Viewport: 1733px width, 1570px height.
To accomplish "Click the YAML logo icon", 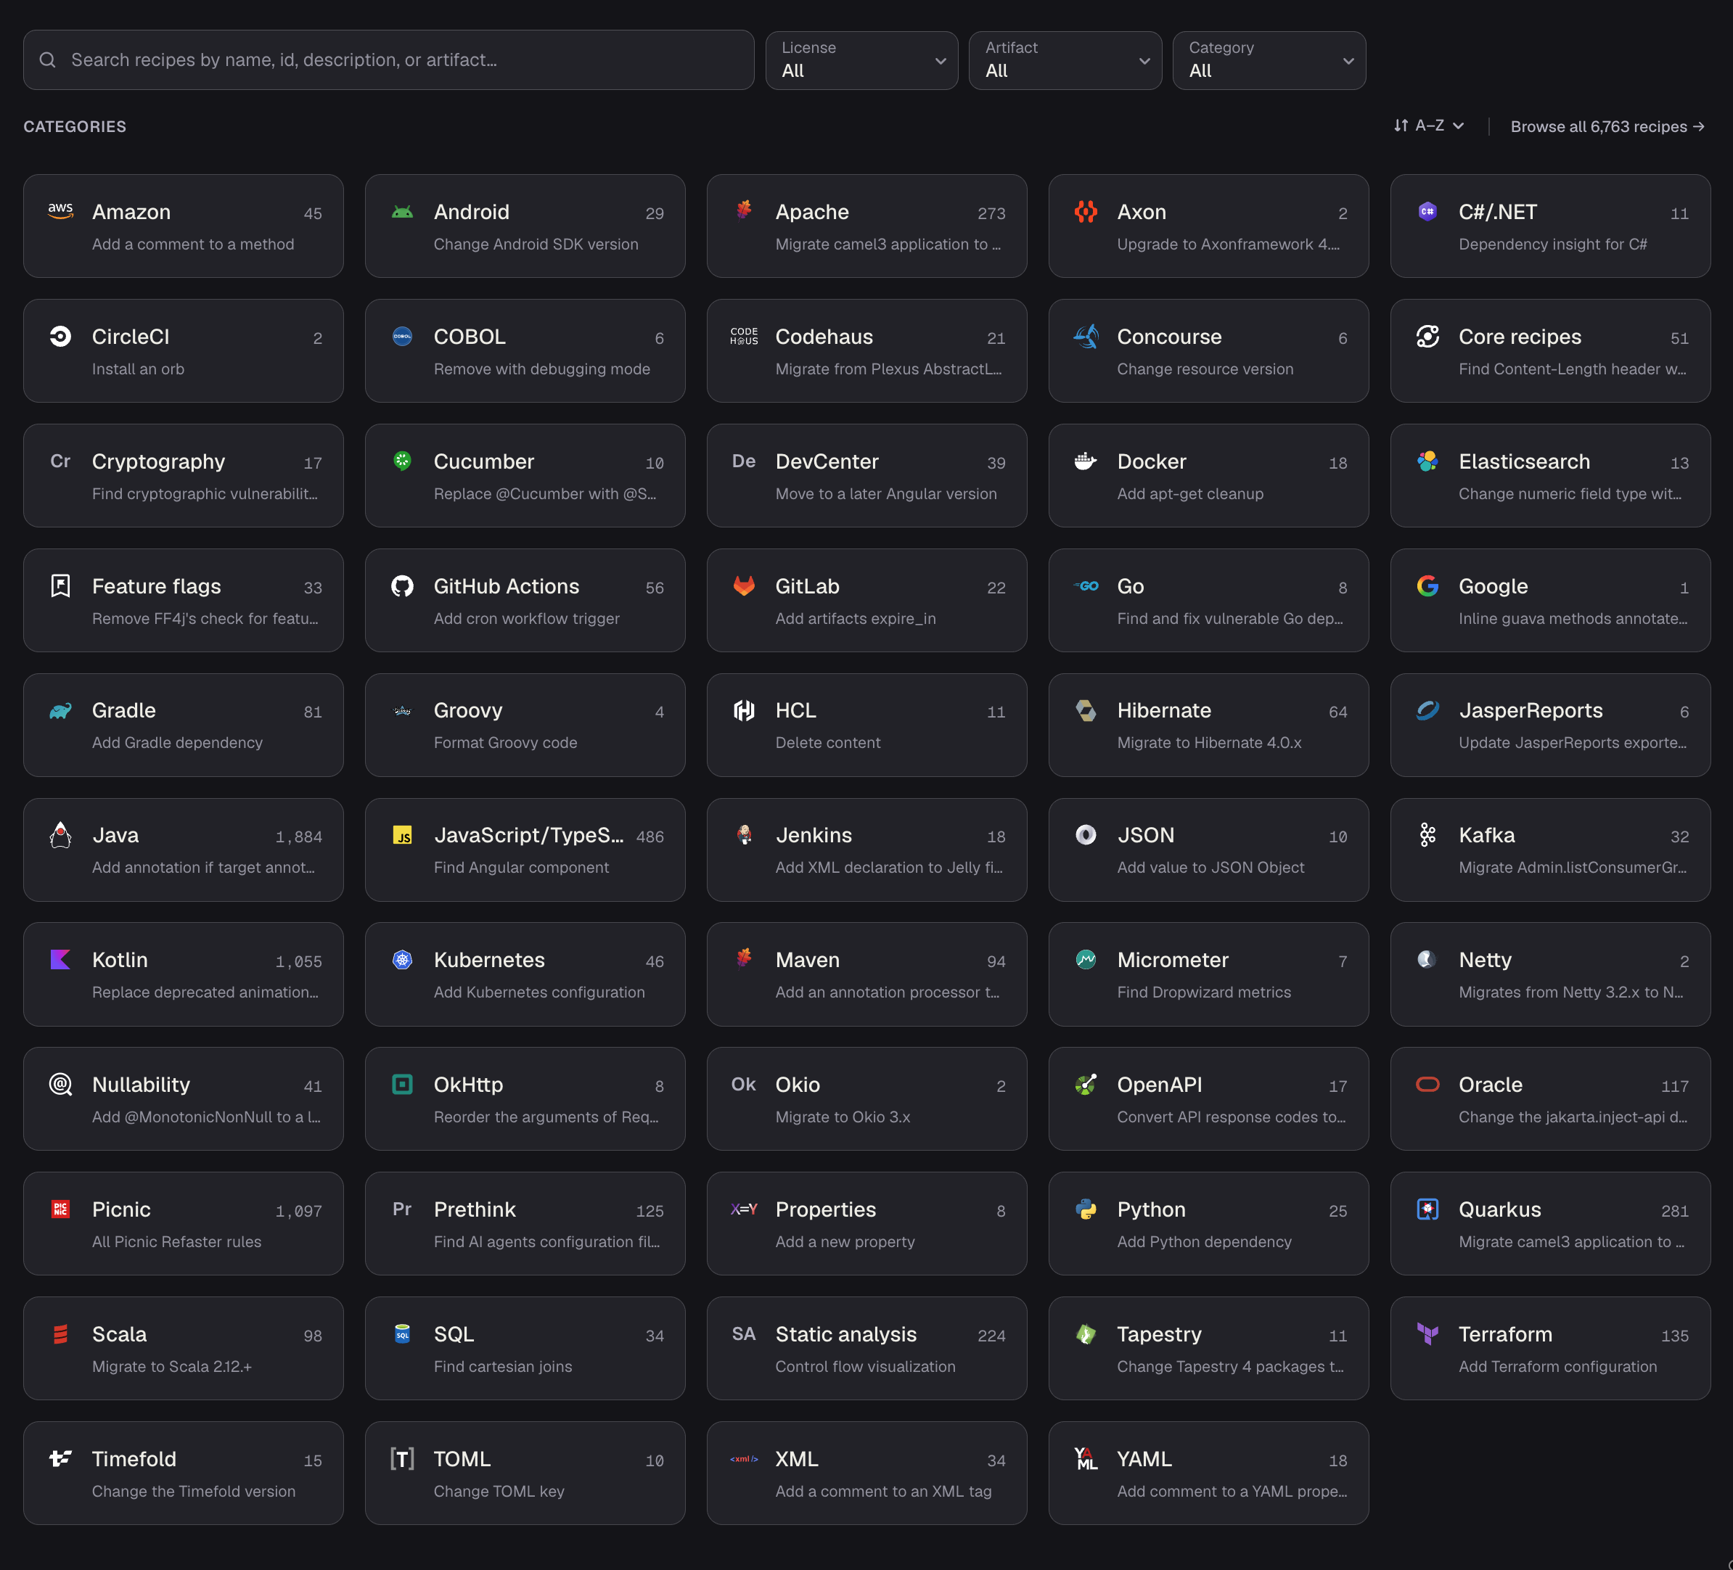I will pos(1086,1458).
